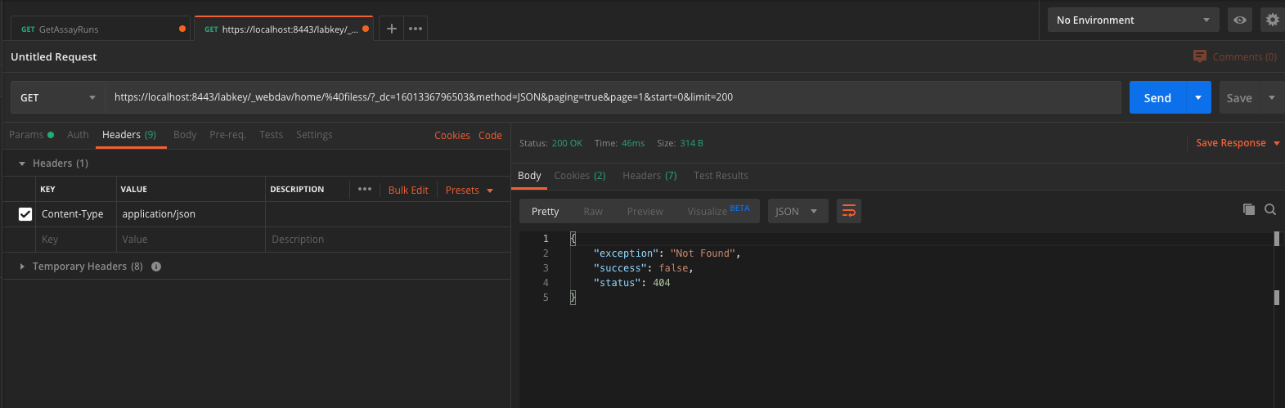Uncheck the Content-Type header checkbox
1285x408 pixels.
coord(25,214)
